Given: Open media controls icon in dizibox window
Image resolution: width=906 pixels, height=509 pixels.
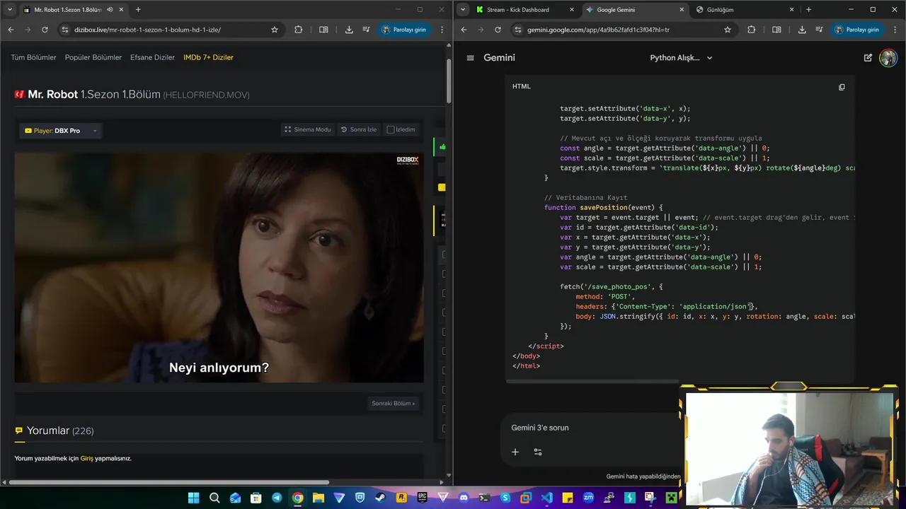Looking at the screenshot, I should (366, 30).
